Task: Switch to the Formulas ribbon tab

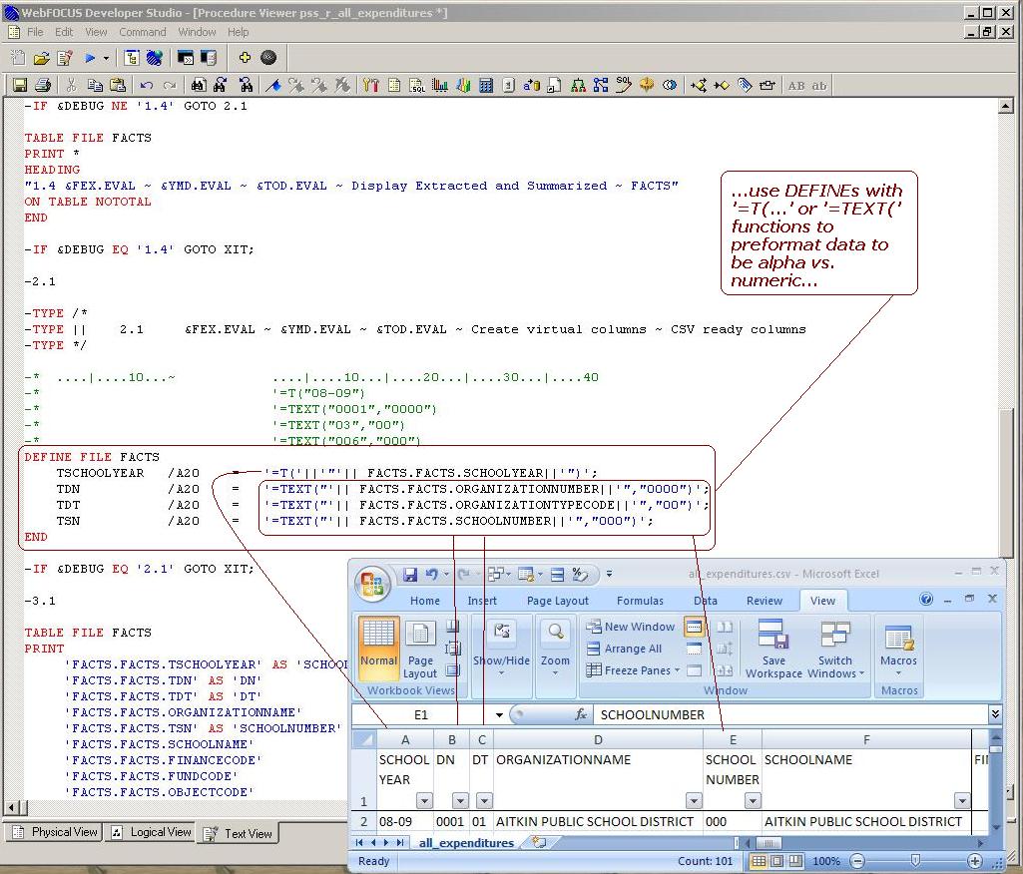Action: pos(640,600)
